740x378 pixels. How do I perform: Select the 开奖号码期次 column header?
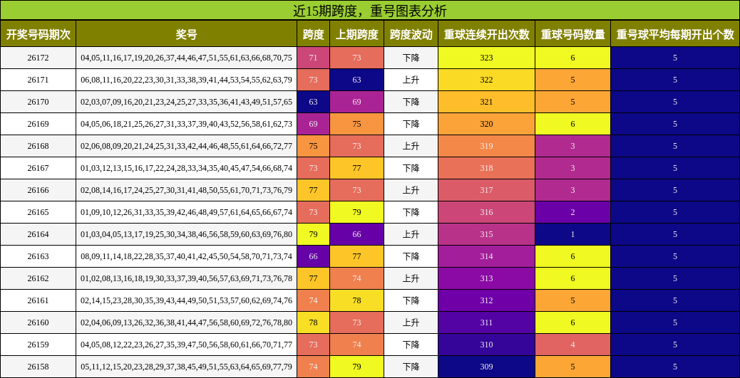tap(38, 34)
